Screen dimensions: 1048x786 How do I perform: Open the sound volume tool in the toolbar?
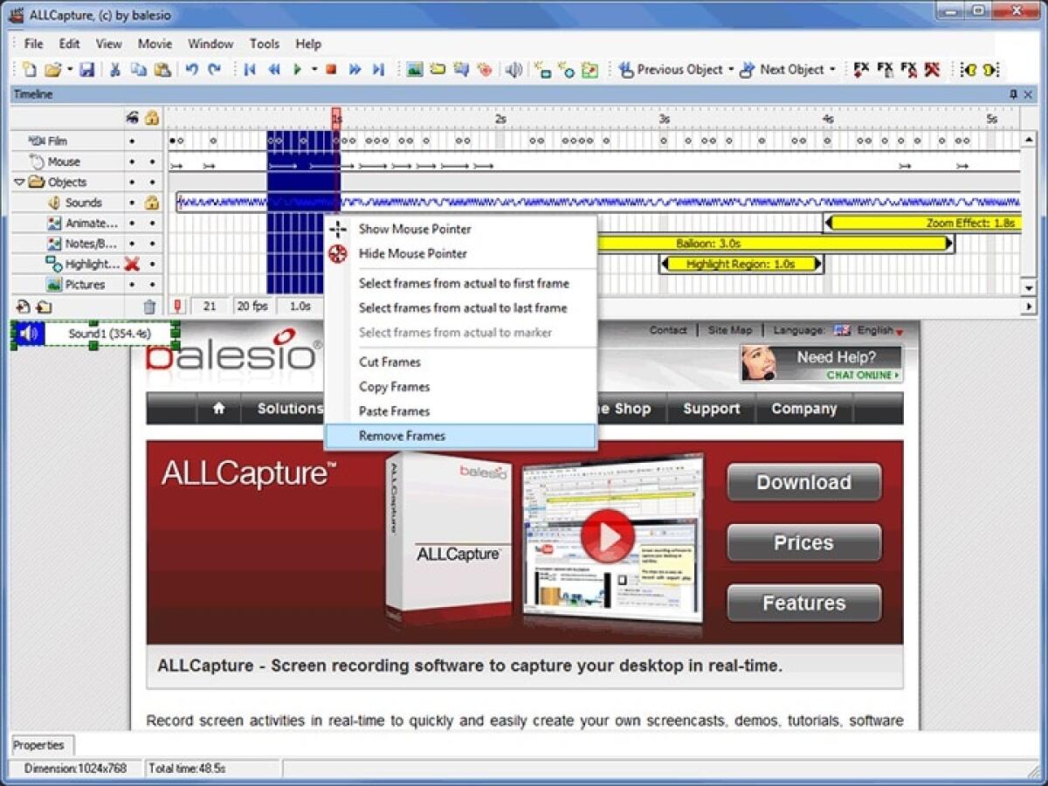514,68
